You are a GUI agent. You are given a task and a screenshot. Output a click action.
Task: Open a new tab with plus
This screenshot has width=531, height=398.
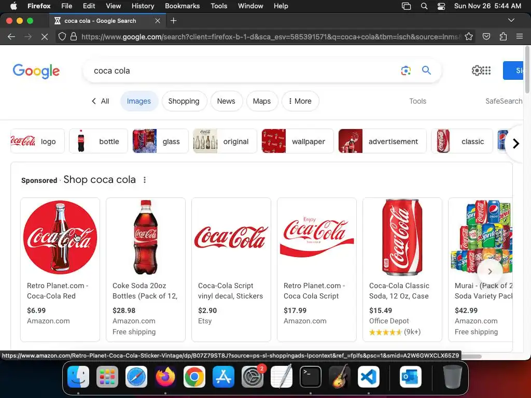click(x=173, y=21)
